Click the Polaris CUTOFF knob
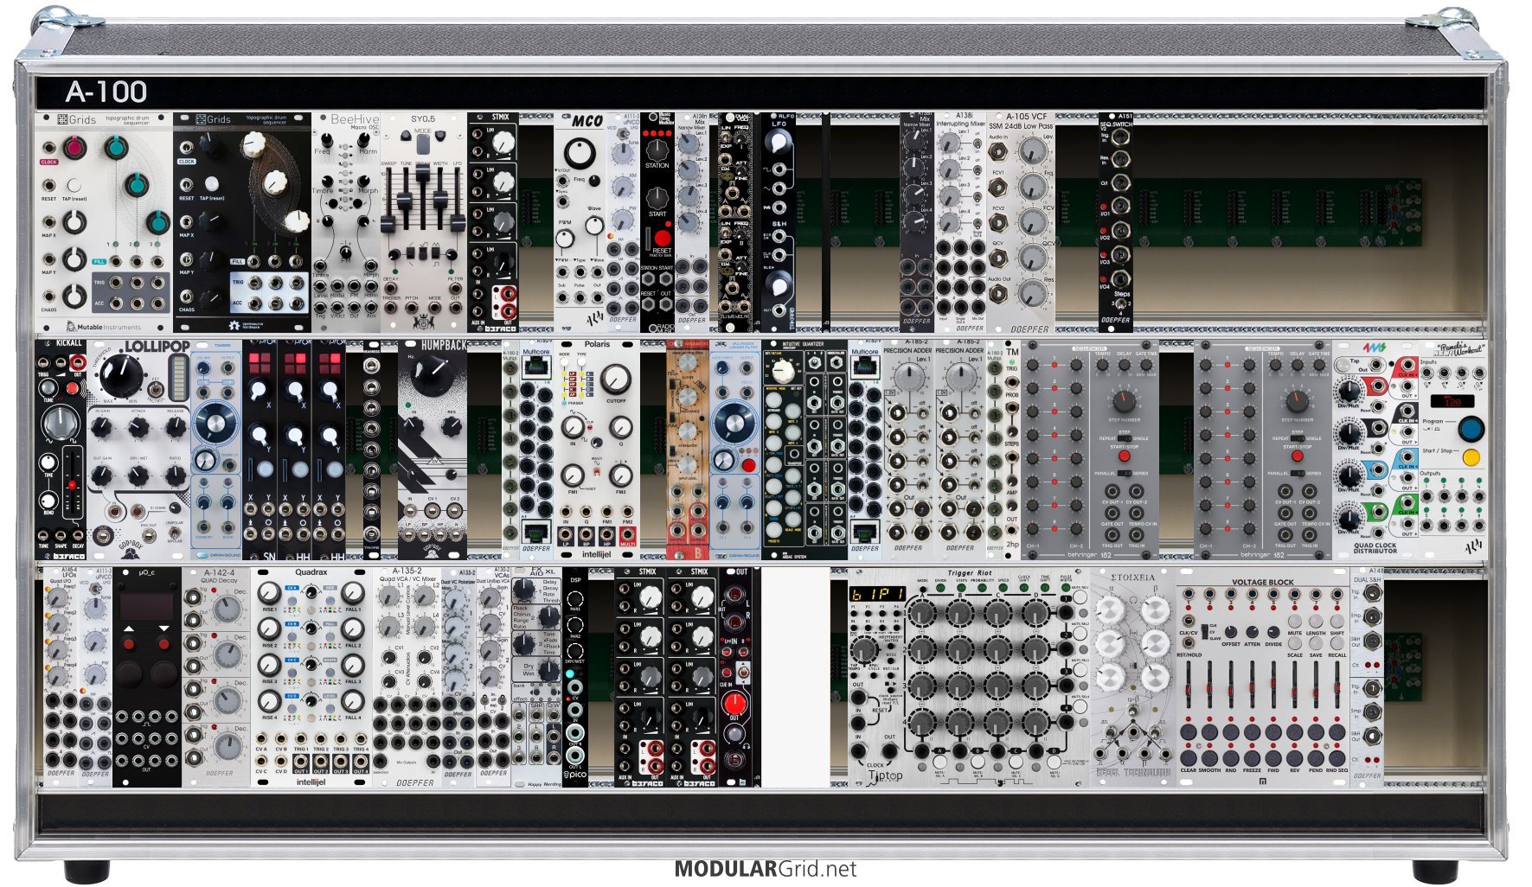Image resolution: width=1532 pixels, height=887 pixels. tap(615, 379)
